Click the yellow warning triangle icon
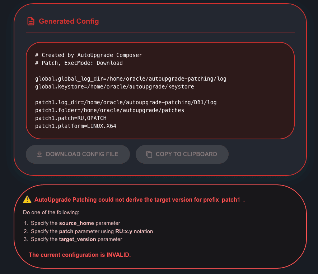This screenshot has height=274, width=318. [x=27, y=200]
